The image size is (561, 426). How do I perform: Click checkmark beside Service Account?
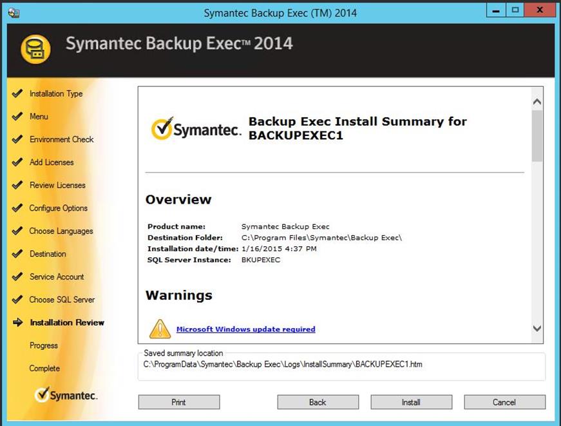(x=17, y=276)
